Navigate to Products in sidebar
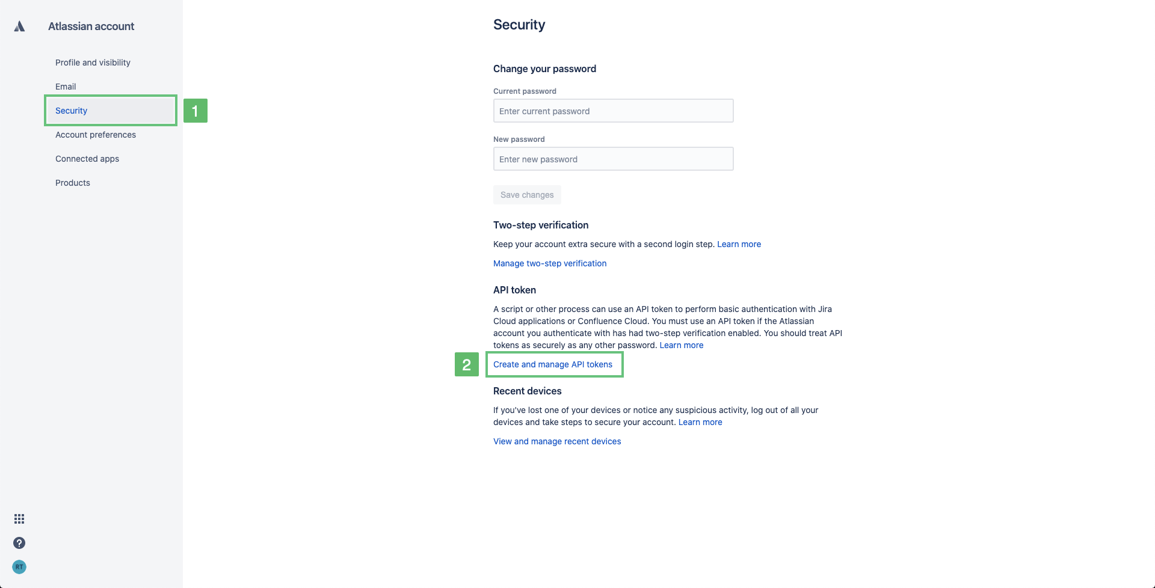 tap(73, 183)
